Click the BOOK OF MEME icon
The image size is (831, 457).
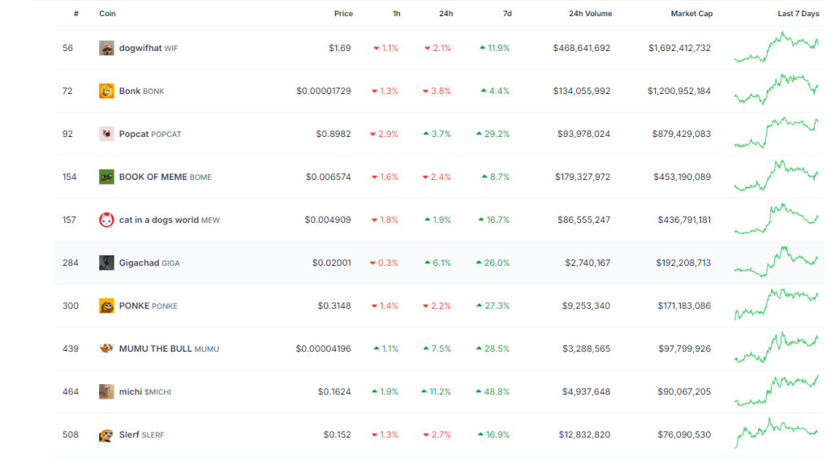106,177
